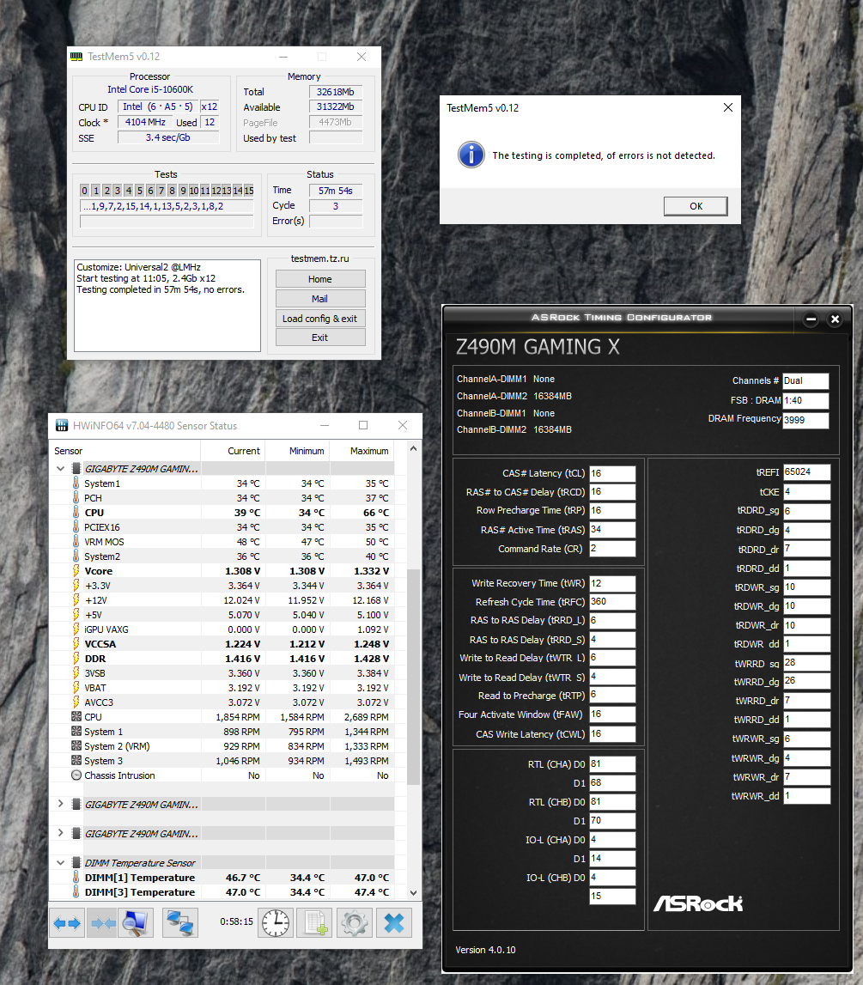The width and height of the screenshot is (863, 985).
Task: Click the voltage bolt icon next to Vcore
Action: [76, 571]
